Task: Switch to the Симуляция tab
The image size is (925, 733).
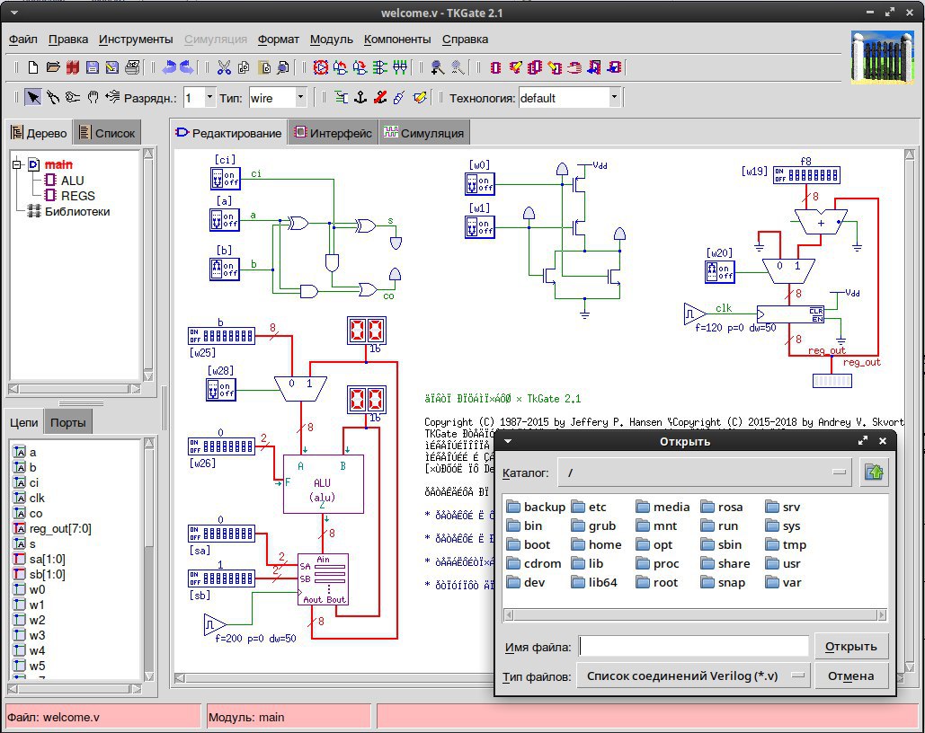Action: (x=423, y=133)
